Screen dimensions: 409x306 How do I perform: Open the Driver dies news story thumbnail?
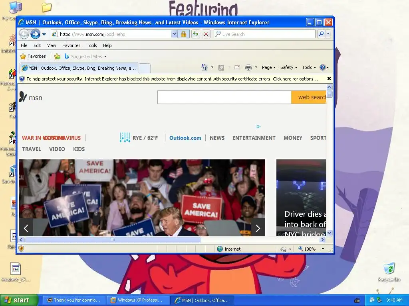[301, 198]
